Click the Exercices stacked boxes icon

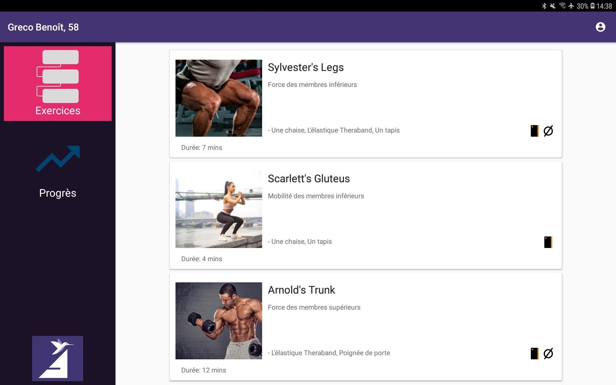[58, 76]
